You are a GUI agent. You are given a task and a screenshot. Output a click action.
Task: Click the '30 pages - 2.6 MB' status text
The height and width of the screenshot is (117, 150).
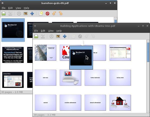pyautogui.click(x=12, y=92)
